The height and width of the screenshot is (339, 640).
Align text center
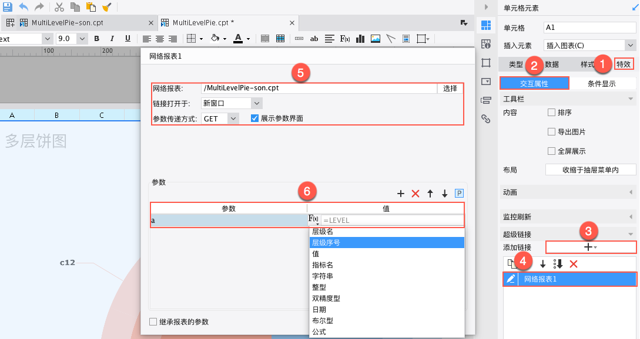coord(160,39)
